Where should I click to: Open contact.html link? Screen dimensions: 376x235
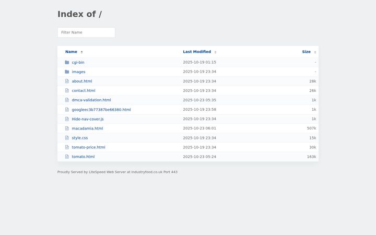(84, 90)
